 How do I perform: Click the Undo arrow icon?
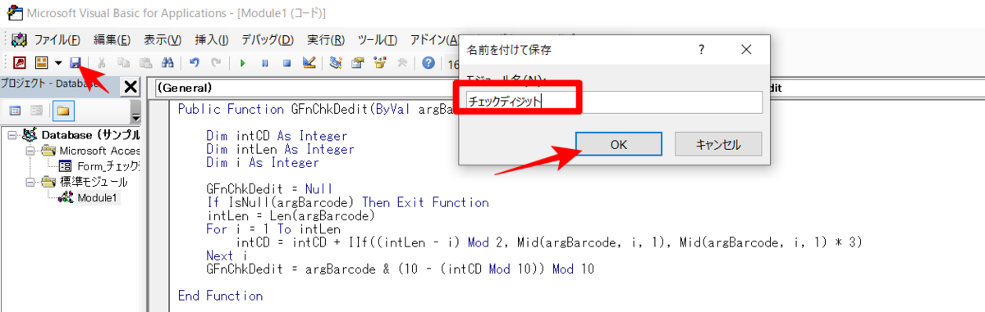coord(194,62)
